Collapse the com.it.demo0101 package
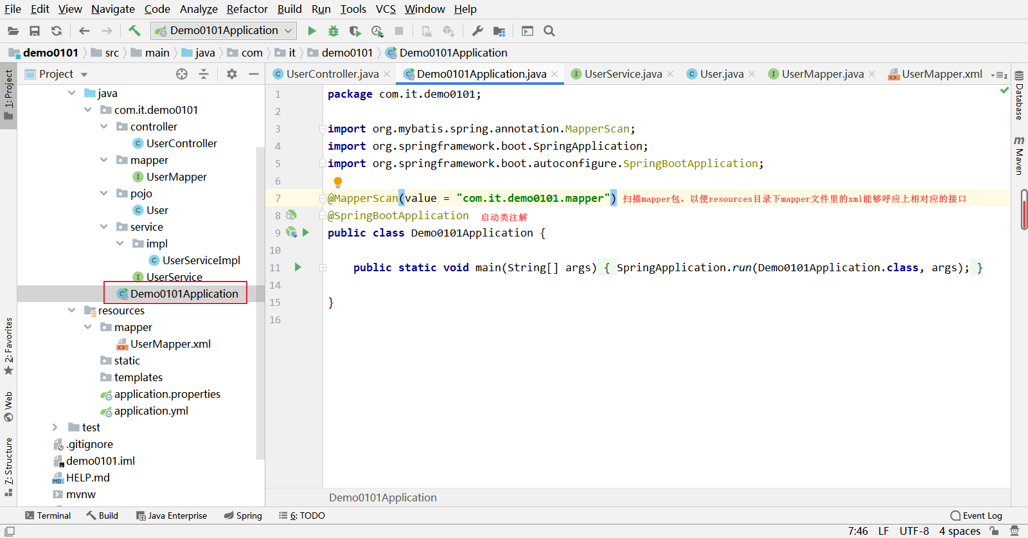 87,110
